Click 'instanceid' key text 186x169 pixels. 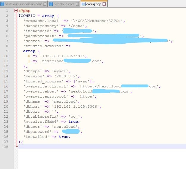37,31
